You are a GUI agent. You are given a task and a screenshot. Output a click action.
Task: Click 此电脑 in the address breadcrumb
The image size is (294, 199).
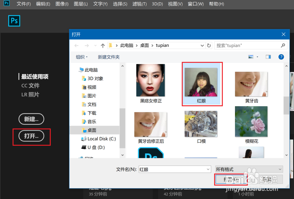pos(127,45)
